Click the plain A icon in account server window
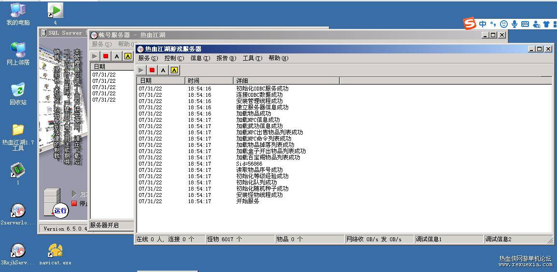This screenshot has width=557, height=272. (x=117, y=56)
